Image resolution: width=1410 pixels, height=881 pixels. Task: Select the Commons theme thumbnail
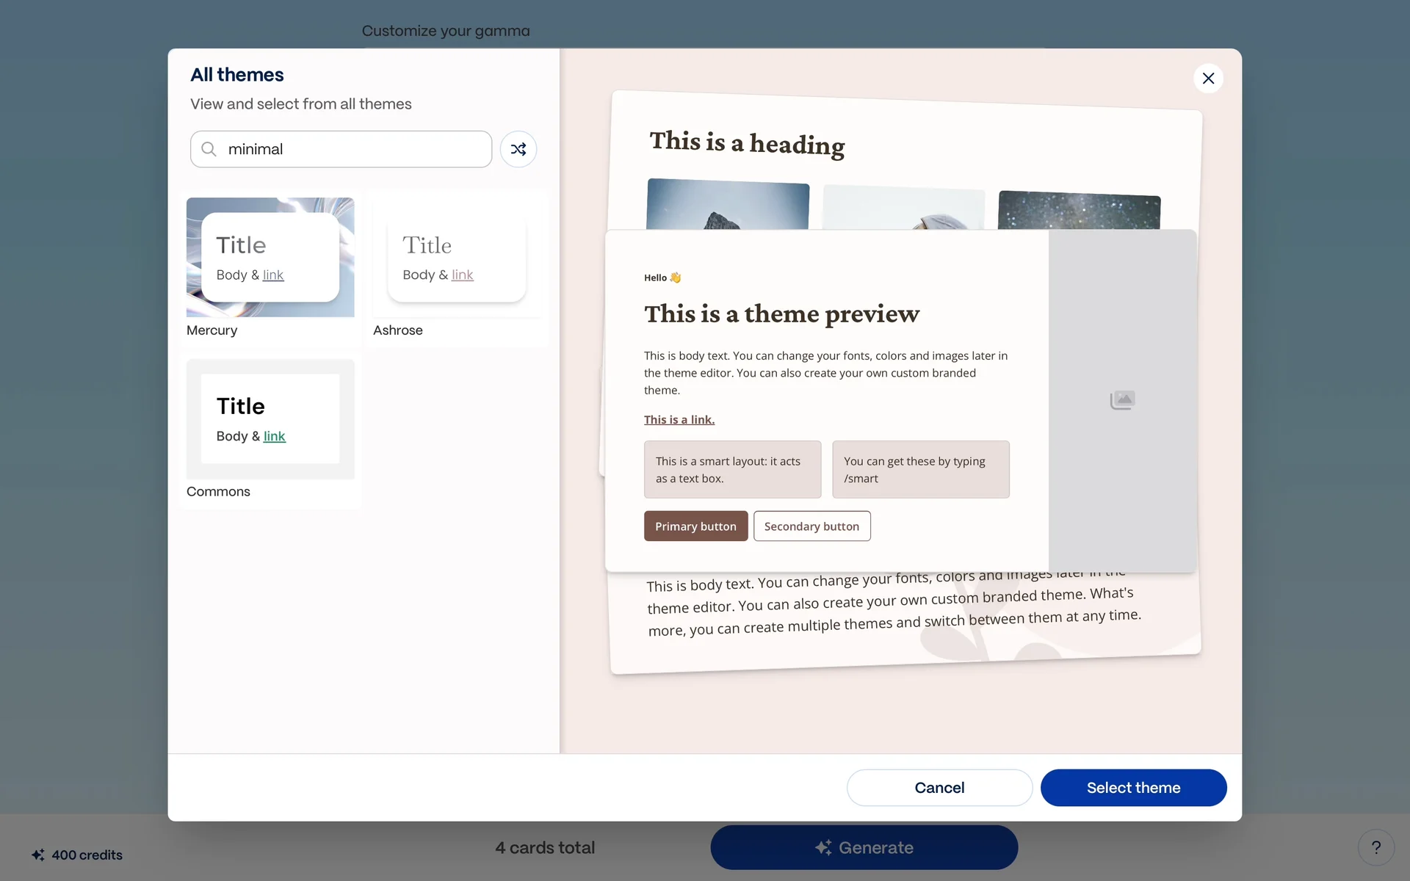(x=270, y=418)
